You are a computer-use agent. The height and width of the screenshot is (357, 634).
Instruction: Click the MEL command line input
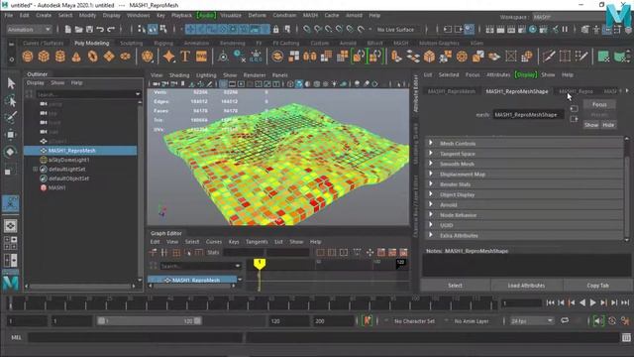point(135,337)
